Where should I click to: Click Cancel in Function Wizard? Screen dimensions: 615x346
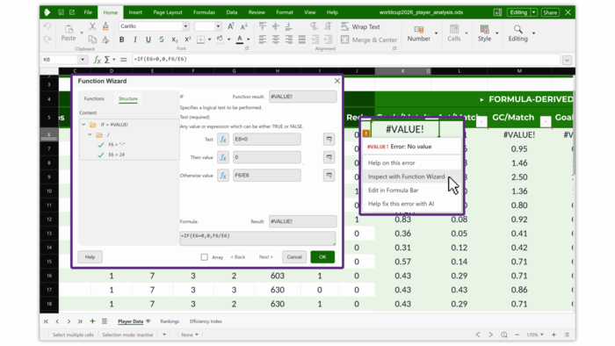(x=294, y=257)
